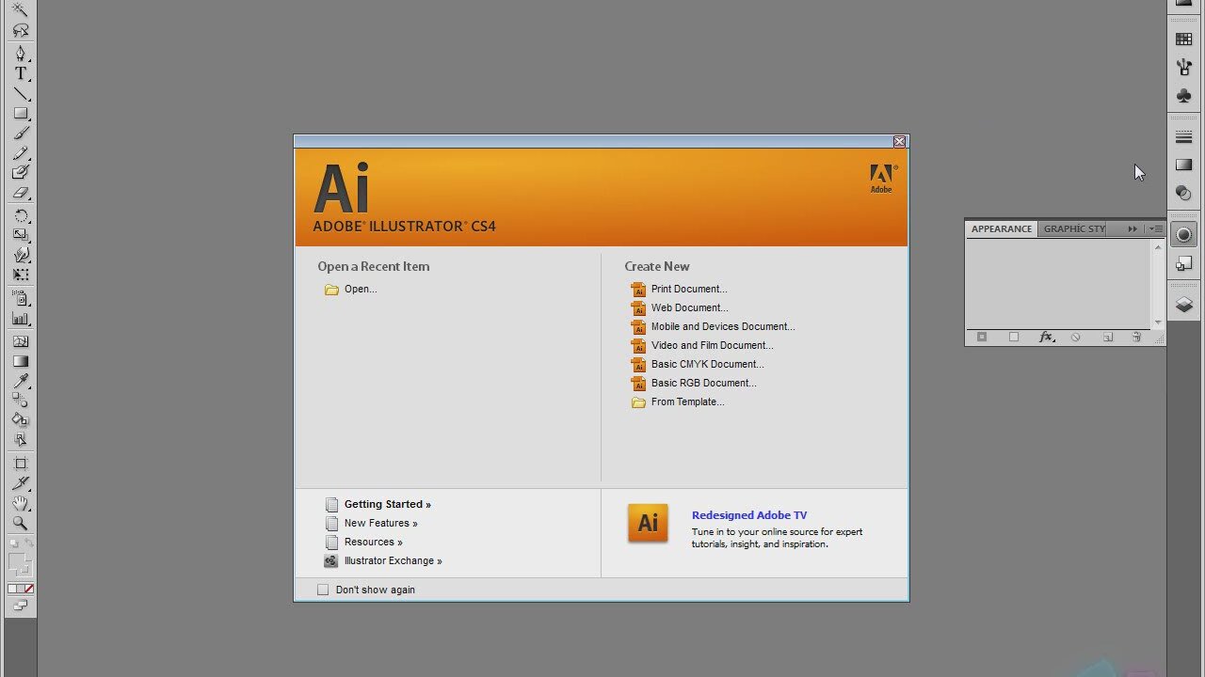Open the Graphic Styles dock icon
The height and width of the screenshot is (677, 1205).
pos(1184,263)
